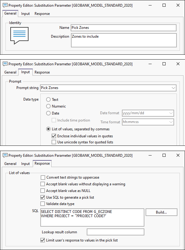
Task: Switch to Response tab in the top window
Action: (x=42, y=14)
